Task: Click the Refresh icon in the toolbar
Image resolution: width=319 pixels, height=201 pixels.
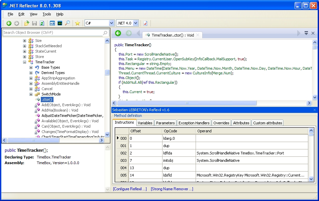Action: [x=42, y=23]
